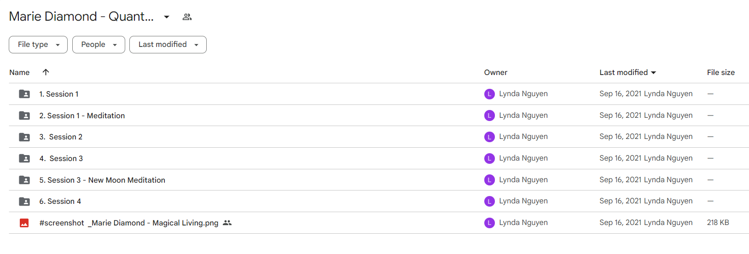Image resolution: width=749 pixels, height=254 pixels.
Task: Click the shared folder icon for 1. Session 1
Action: (24, 94)
